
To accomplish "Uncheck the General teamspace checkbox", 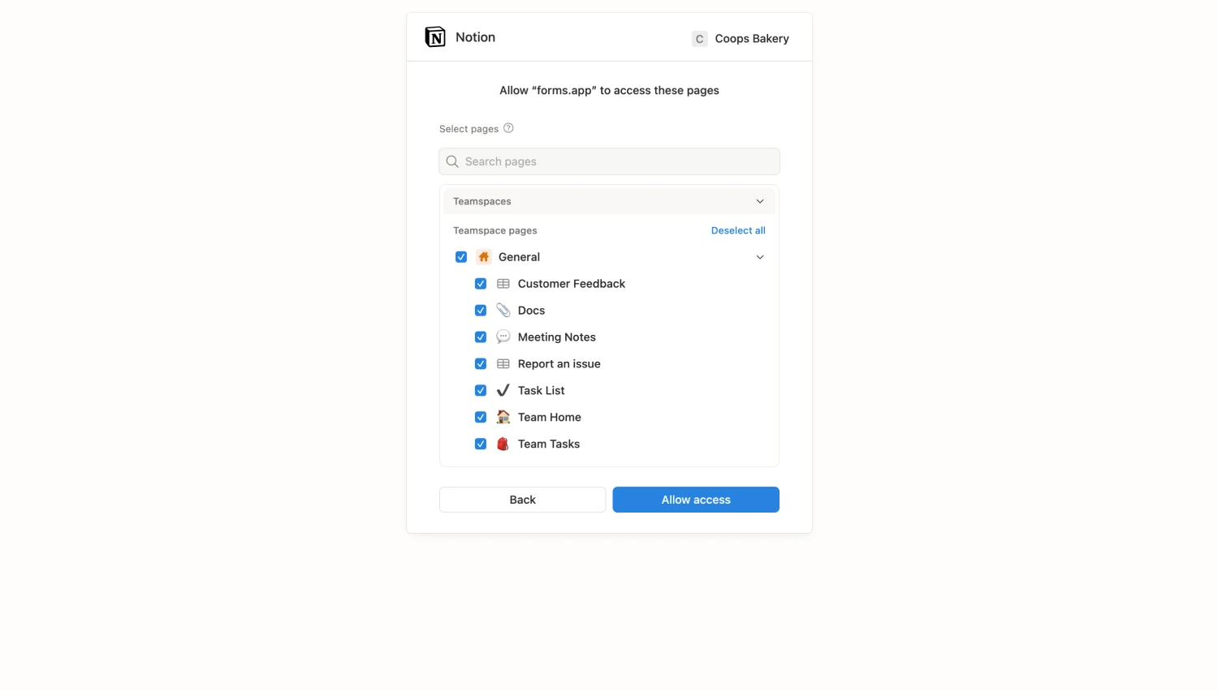I will coord(461,256).
